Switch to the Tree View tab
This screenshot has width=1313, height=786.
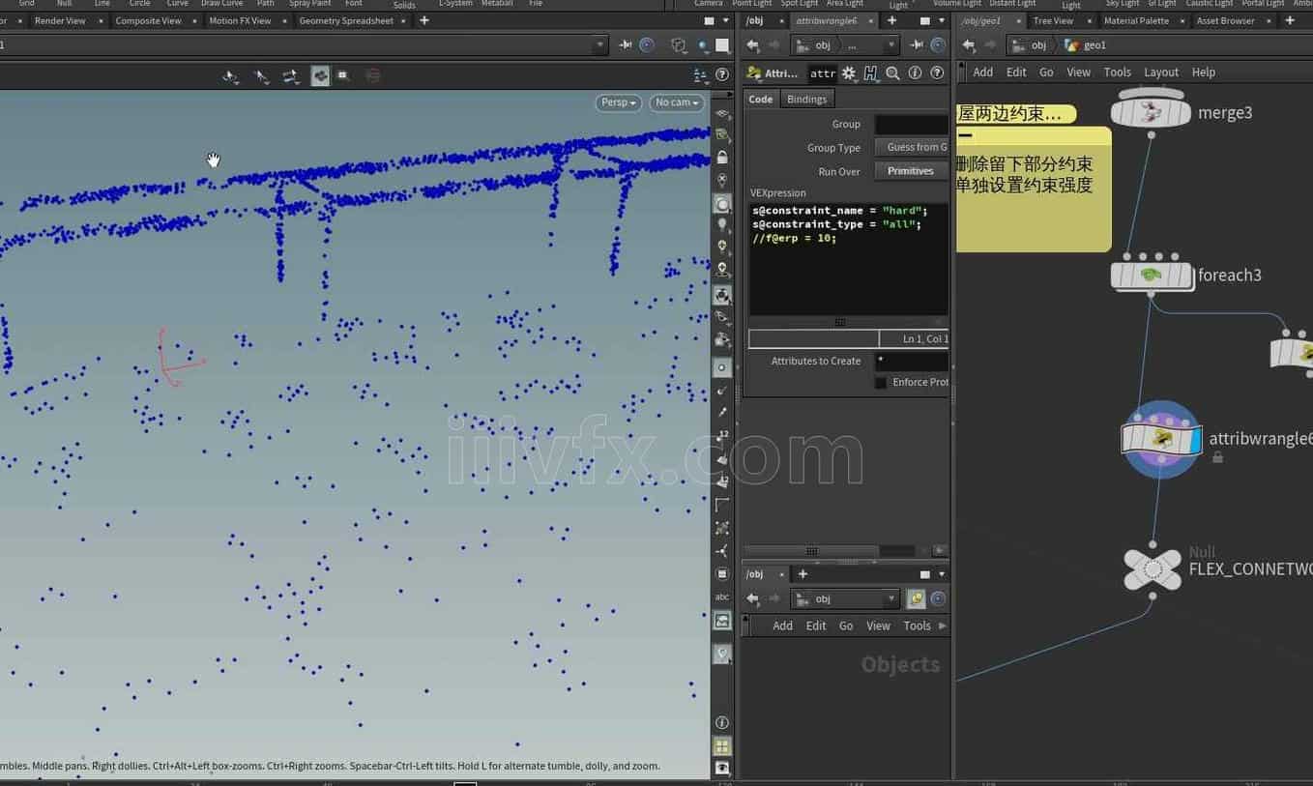pos(1053,20)
